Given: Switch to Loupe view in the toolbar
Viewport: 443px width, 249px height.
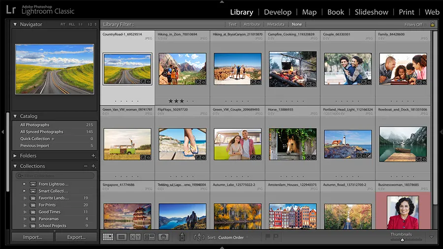Looking at the screenshot, I should [x=122, y=237].
